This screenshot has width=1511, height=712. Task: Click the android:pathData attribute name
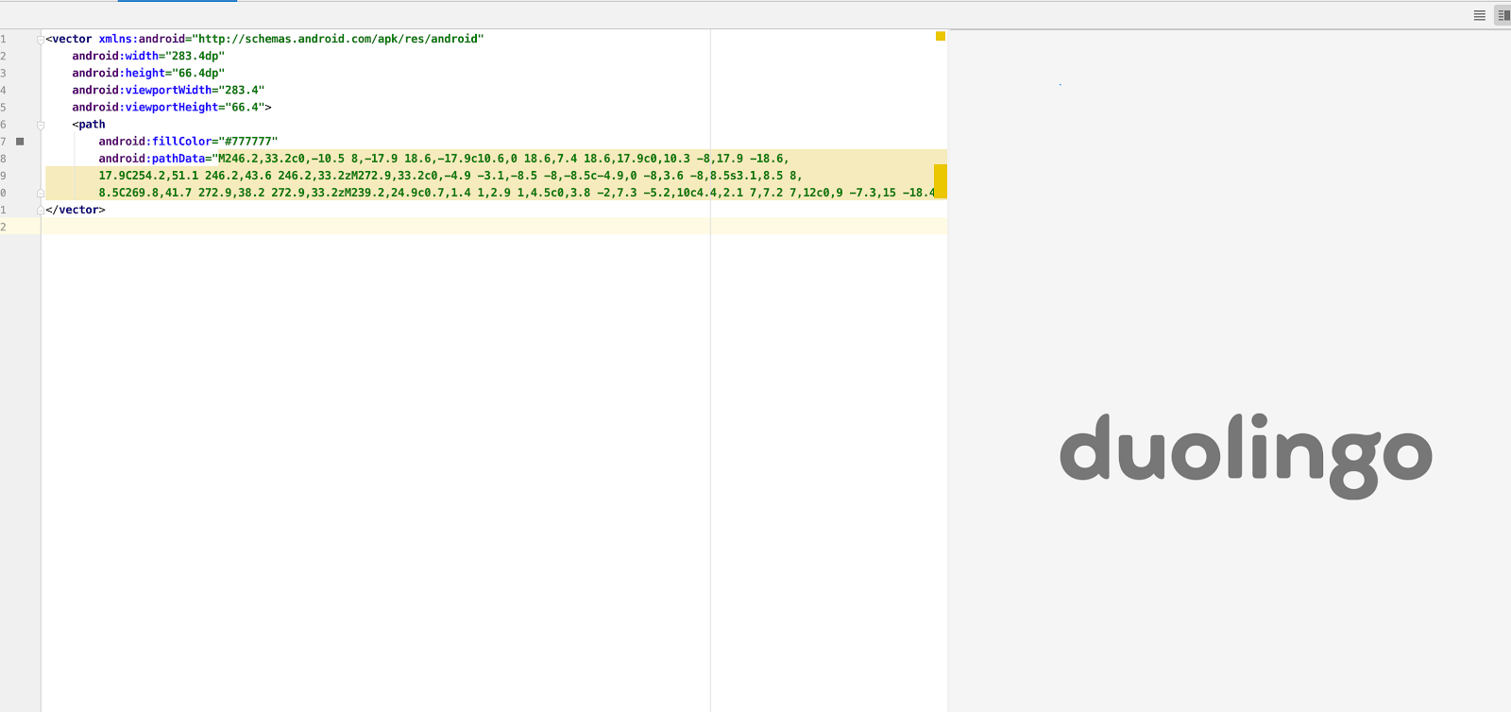(151, 159)
